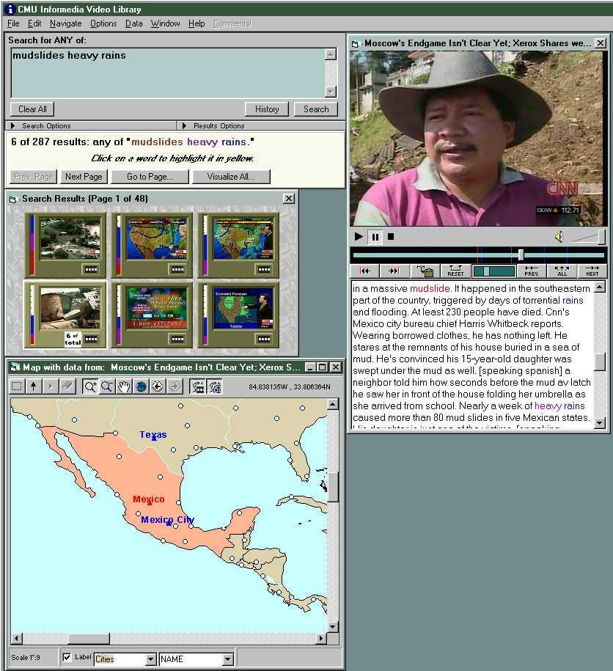Click the next map view arrow icon

(x=175, y=386)
